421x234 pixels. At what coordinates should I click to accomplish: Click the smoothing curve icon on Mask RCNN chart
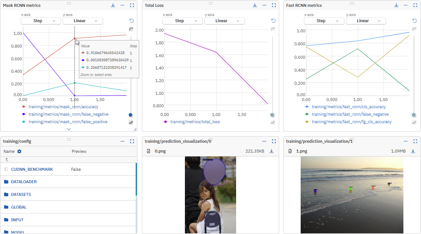tap(131, 29)
